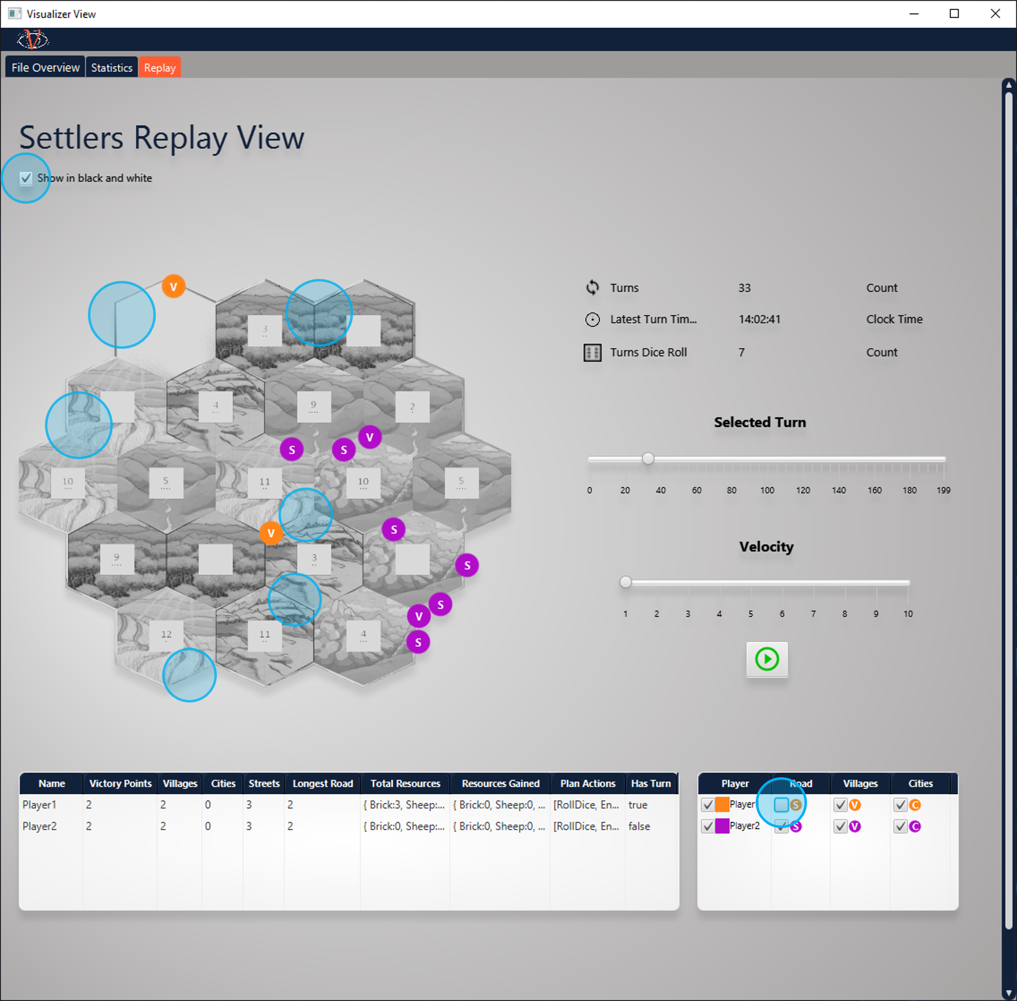Sort by Total Resources column header
Image resolution: width=1017 pixels, height=1001 pixels.
click(x=405, y=783)
